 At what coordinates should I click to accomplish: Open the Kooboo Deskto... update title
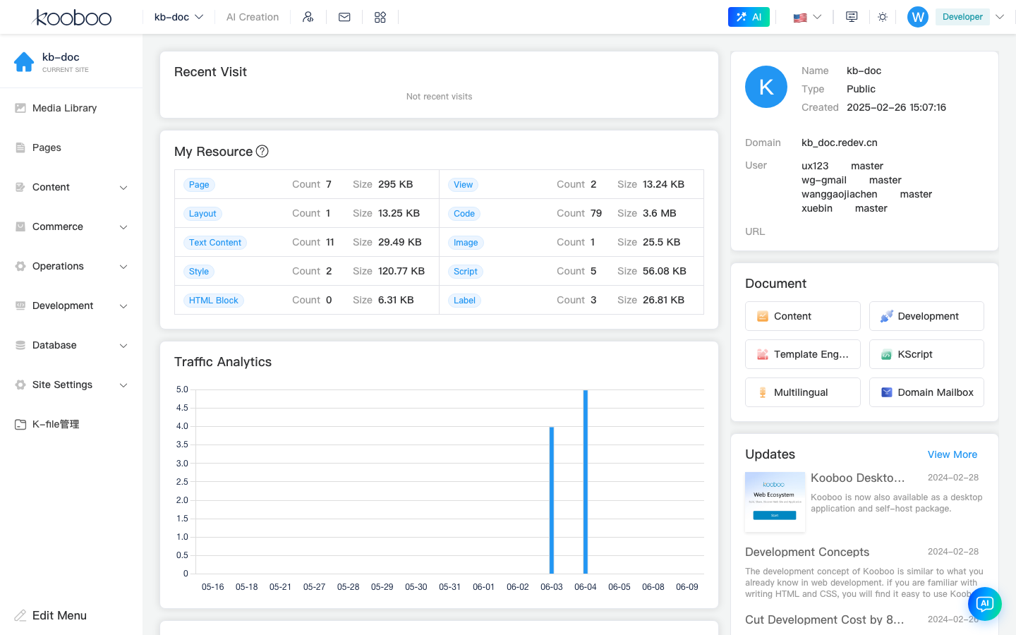(x=858, y=478)
